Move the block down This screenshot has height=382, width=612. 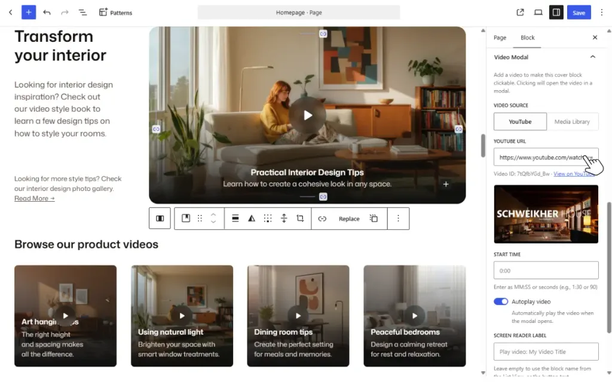(x=213, y=222)
